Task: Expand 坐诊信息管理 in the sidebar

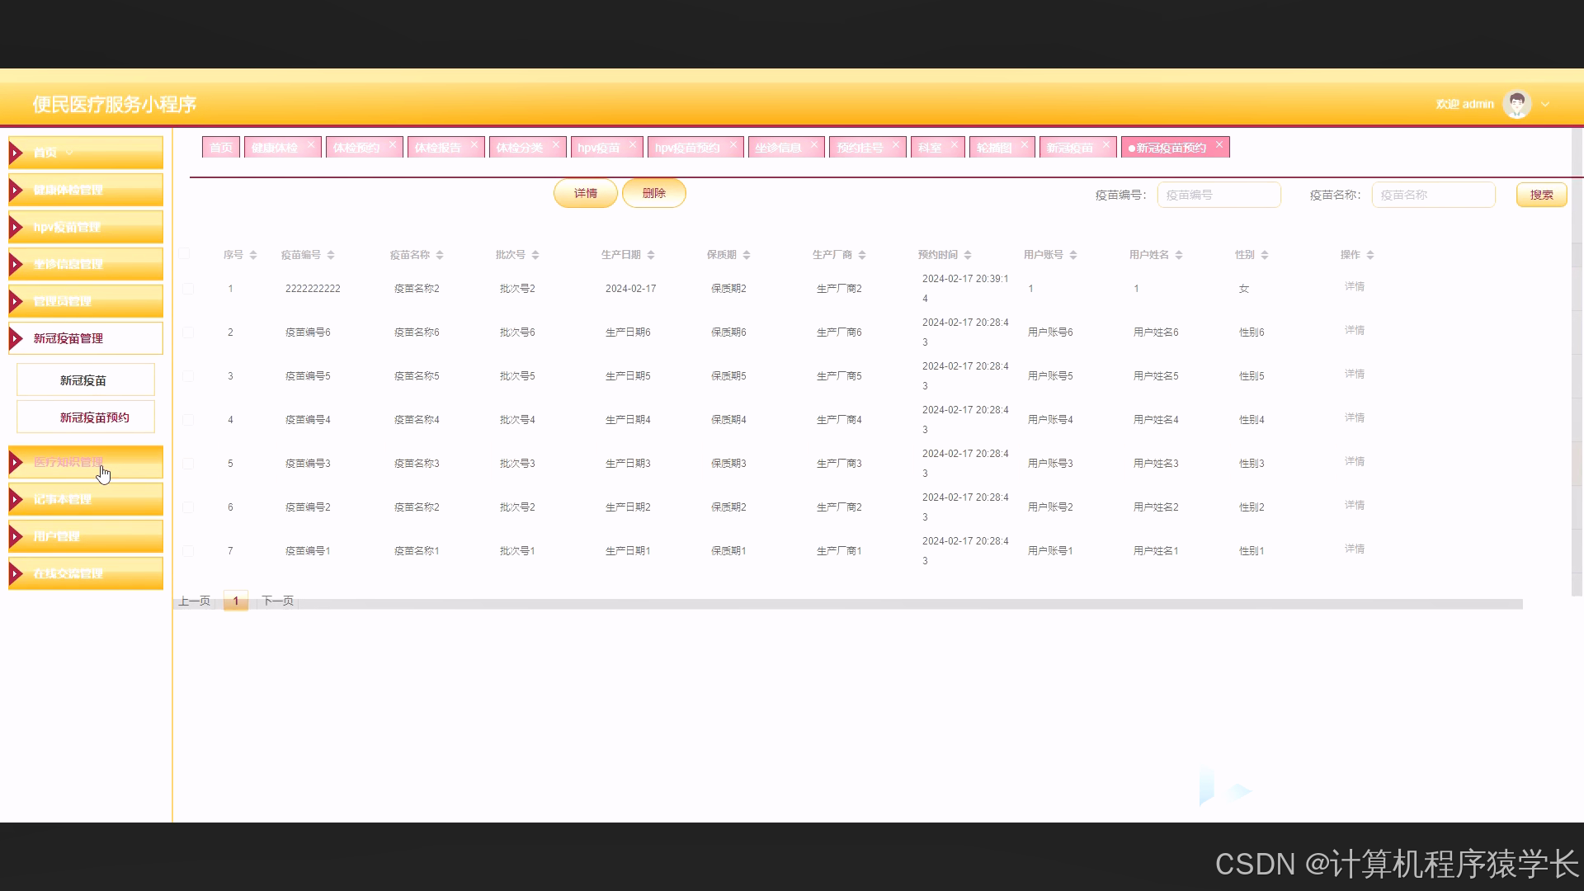Action: [86, 264]
